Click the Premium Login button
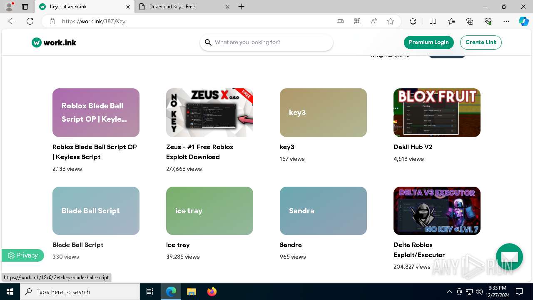 428,42
